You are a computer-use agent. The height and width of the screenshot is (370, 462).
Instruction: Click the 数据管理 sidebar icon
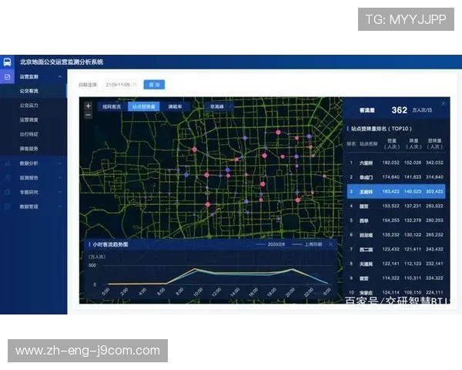[x=7, y=207]
